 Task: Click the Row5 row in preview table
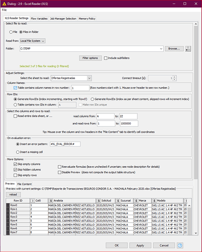pyautogui.click(x=97, y=225)
